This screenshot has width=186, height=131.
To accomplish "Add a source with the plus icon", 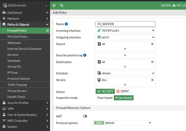I will [125, 49].
